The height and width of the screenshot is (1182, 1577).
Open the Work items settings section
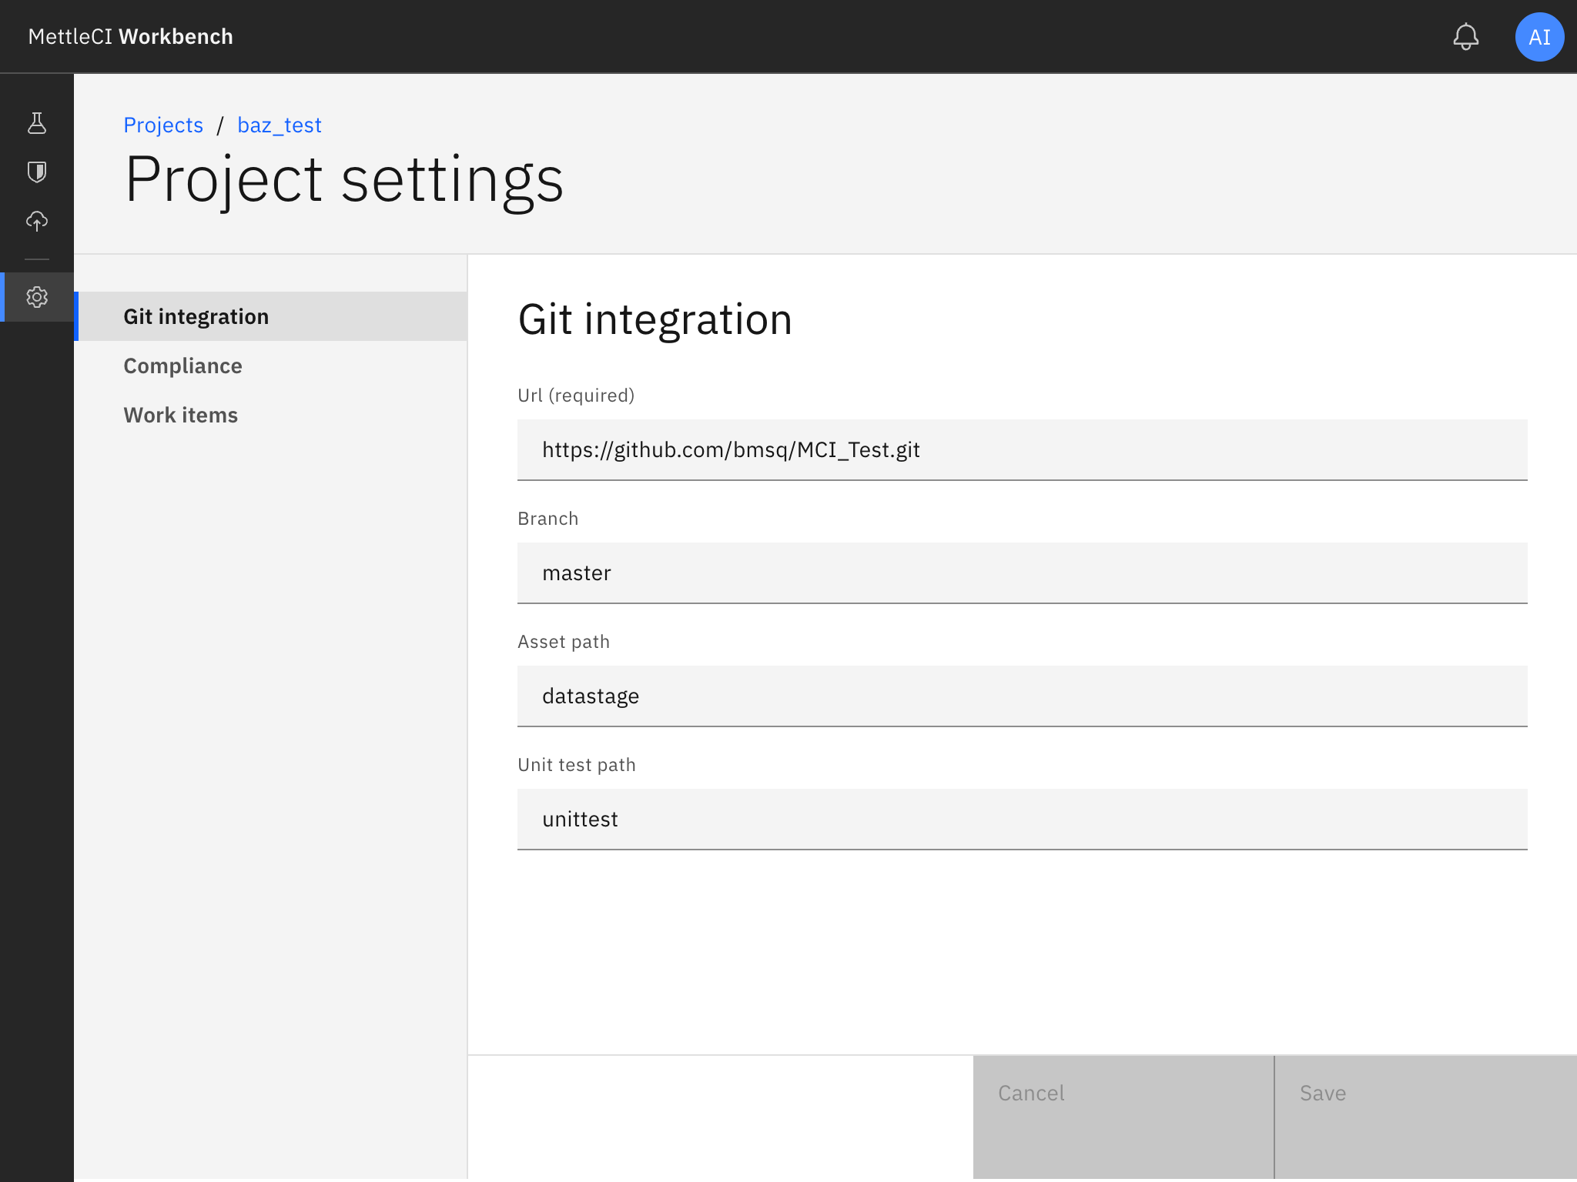180,415
